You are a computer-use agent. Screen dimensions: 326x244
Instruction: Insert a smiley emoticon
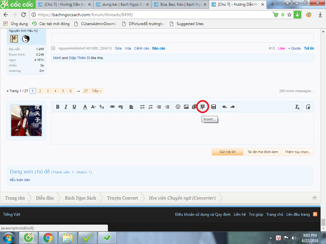click(178, 107)
